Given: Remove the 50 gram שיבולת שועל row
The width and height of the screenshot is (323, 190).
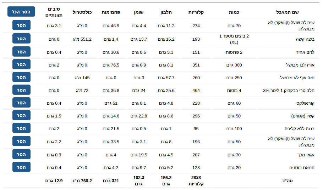Looking at the screenshot, I should (x=21, y=141).
